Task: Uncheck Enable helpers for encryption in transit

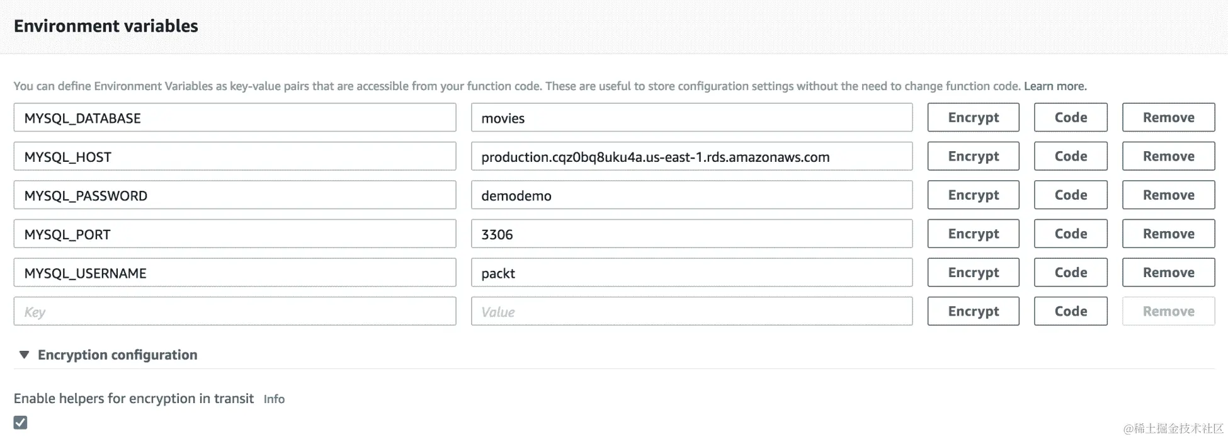Action: point(21,423)
